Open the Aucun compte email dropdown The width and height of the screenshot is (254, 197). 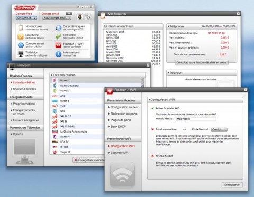(57, 18)
